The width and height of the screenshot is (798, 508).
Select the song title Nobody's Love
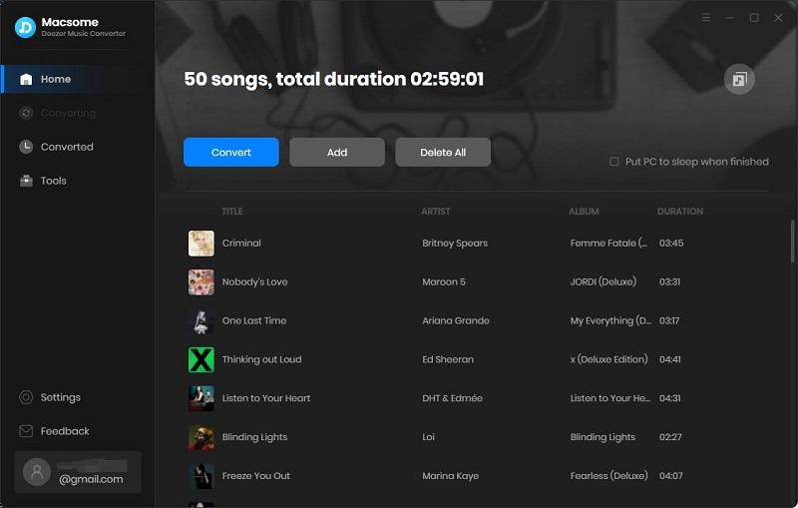click(x=254, y=282)
